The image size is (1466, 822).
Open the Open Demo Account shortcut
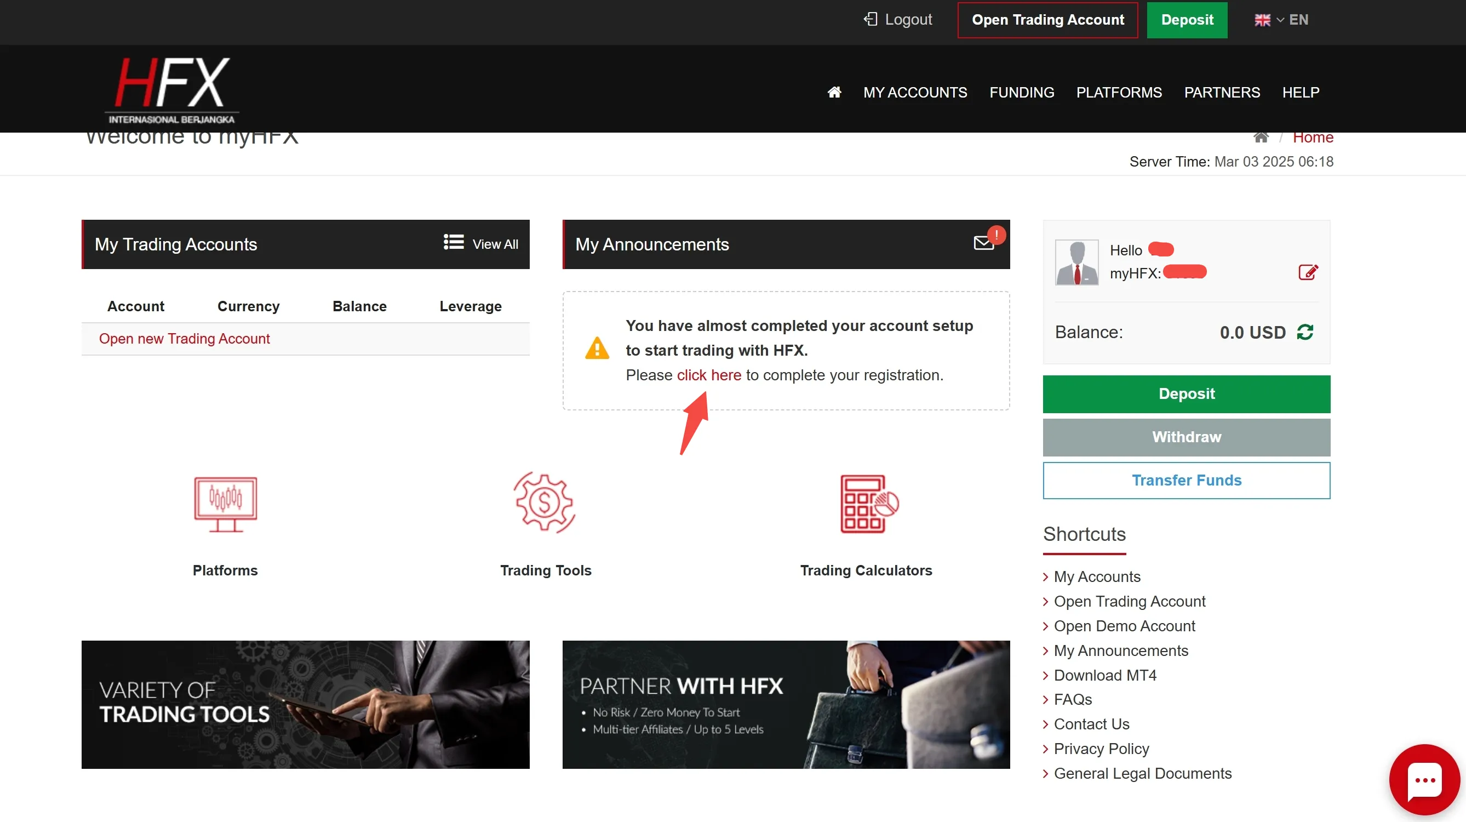coord(1124,626)
